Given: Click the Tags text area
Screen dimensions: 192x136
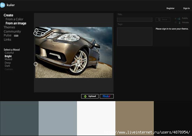Looking at the screenshot, I should pyautogui.click(x=134, y=37).
